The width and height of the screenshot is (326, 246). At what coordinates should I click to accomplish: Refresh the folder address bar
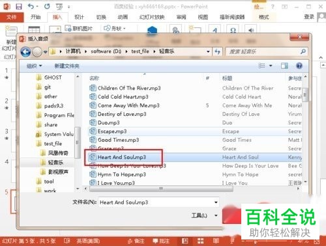(218, 51)
